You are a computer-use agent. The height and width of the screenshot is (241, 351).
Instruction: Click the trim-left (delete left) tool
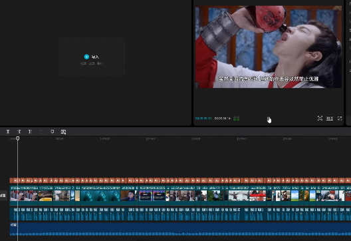pos(19,132)
